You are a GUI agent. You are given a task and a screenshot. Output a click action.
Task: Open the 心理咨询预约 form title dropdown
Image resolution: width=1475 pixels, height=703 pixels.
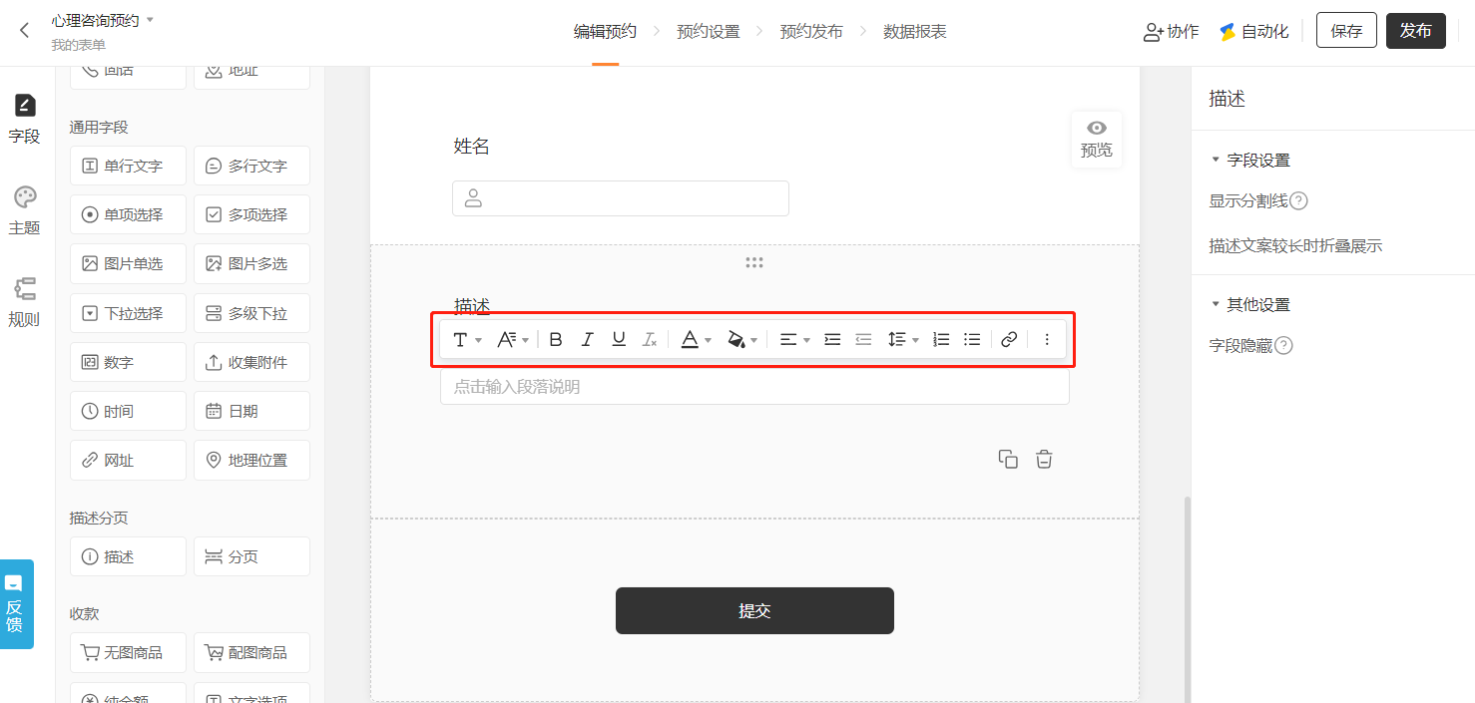[x=103, y=20]
